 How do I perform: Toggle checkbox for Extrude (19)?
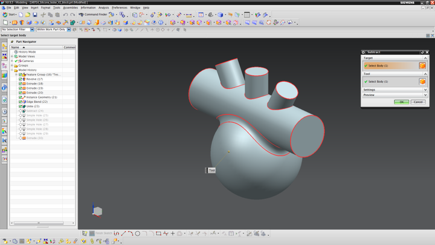[x=21, y=88]
